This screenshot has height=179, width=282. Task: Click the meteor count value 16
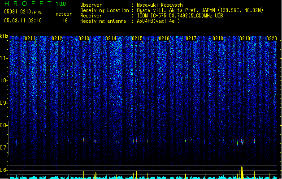click(65, 21)
